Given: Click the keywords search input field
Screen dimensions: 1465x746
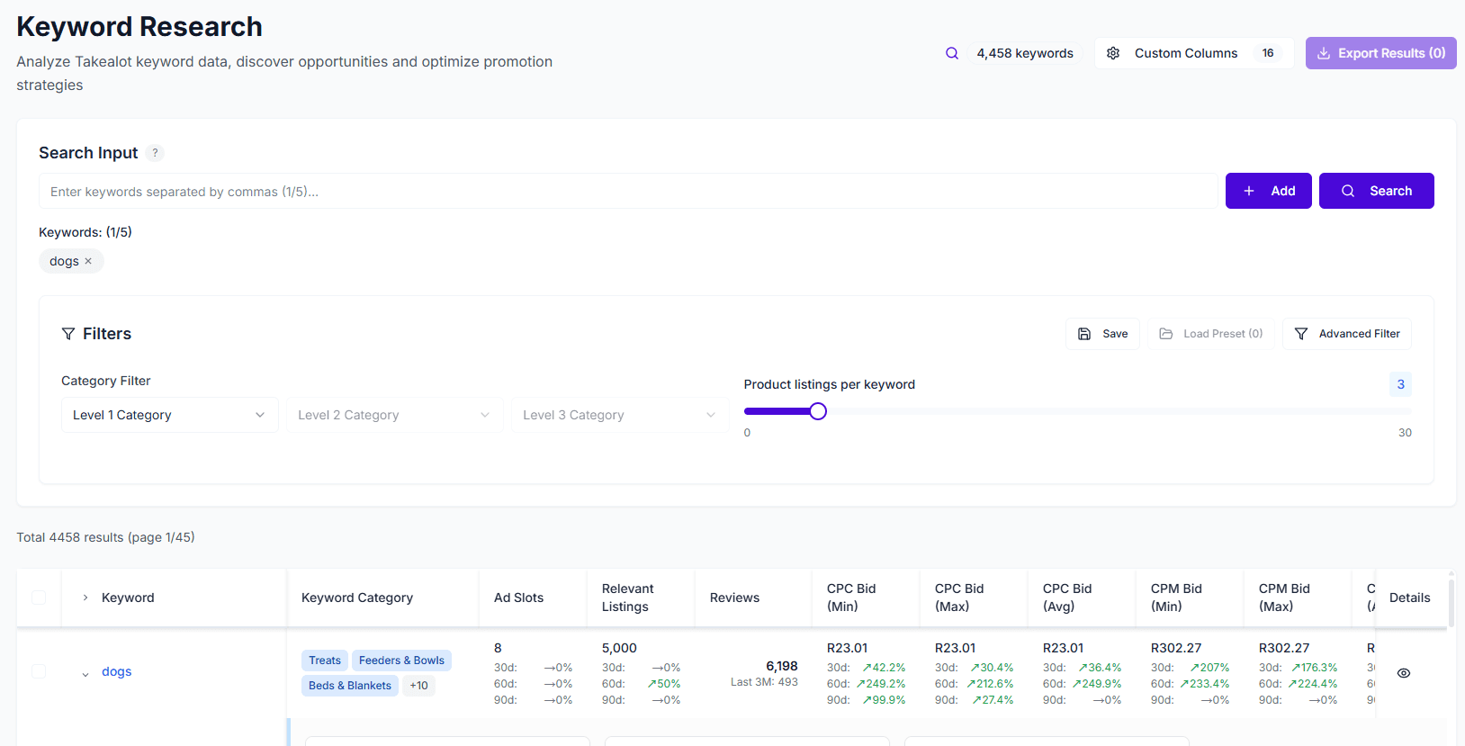Looking at the screenshot, I should click(627, 192).
